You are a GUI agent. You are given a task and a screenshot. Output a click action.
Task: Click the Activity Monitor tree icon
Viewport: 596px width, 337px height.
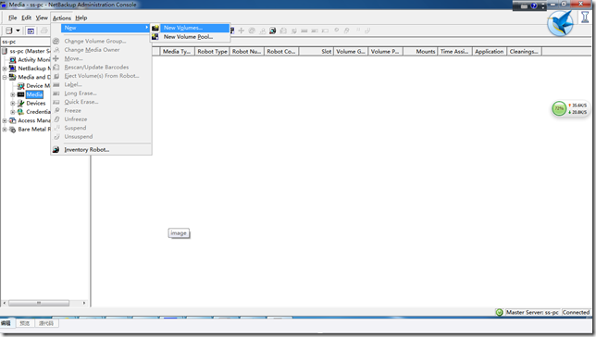[x=13, y=60]
